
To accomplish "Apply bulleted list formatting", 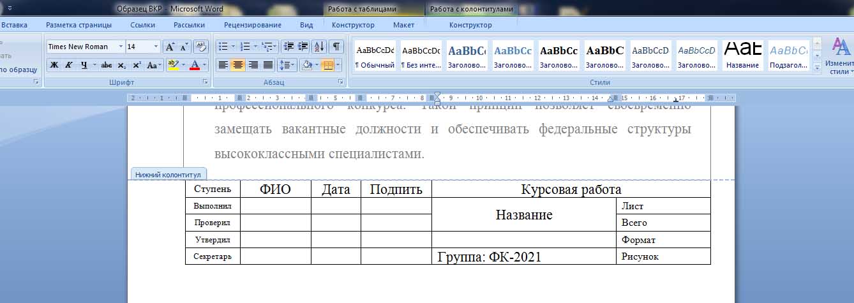I will (223, 47).
